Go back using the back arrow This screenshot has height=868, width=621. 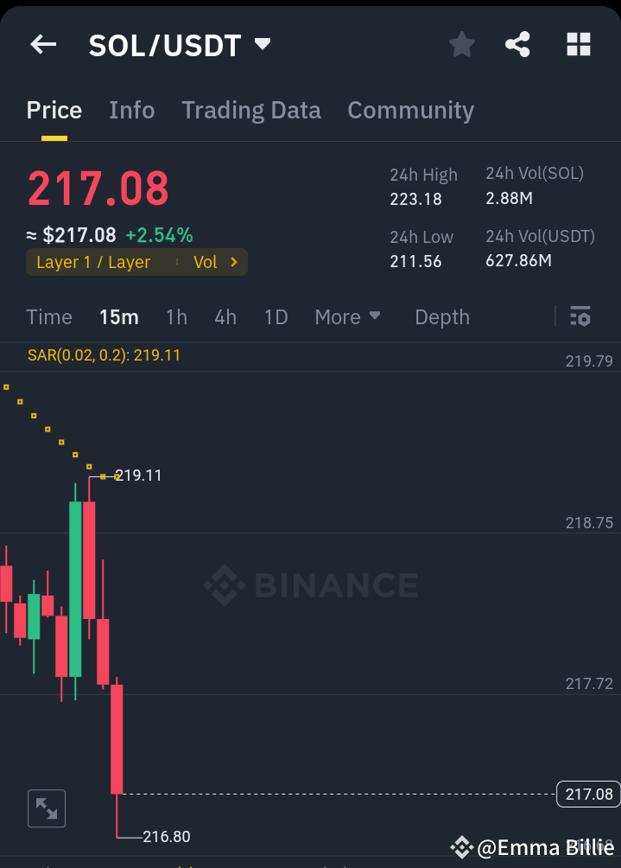(42, 44)
